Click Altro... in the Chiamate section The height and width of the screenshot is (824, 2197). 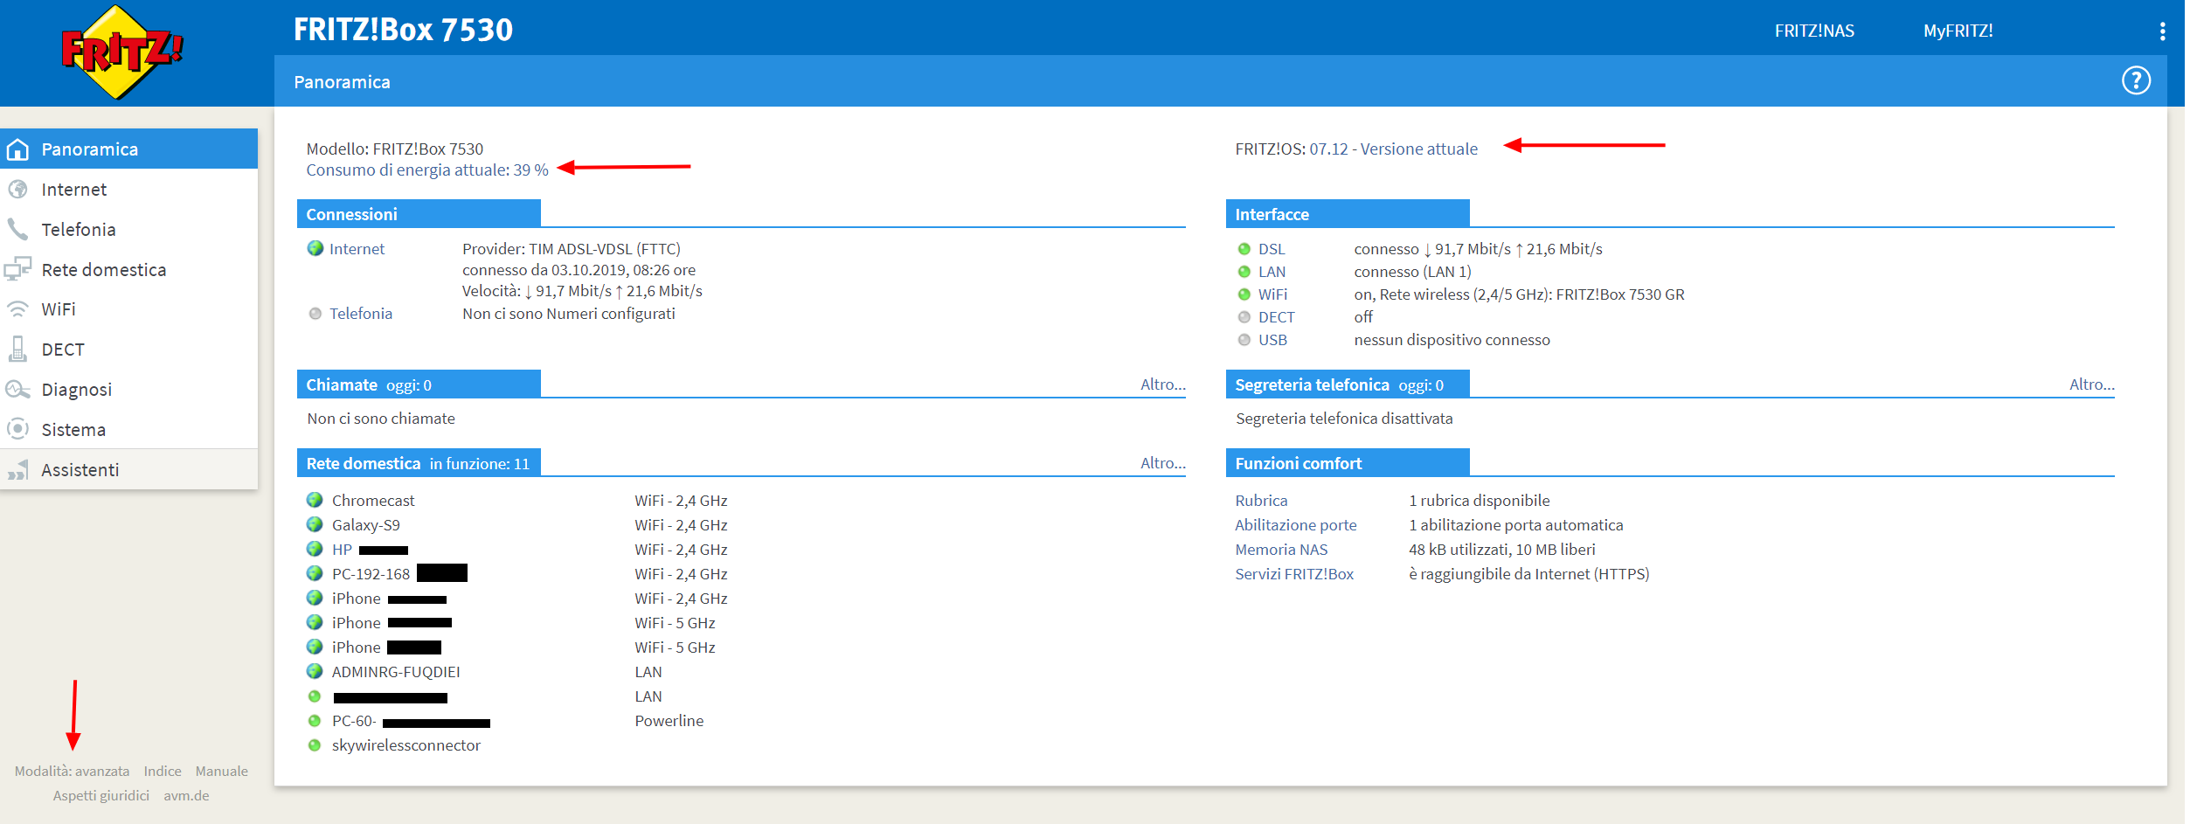pyautogui.click(x=1162, y=384)
